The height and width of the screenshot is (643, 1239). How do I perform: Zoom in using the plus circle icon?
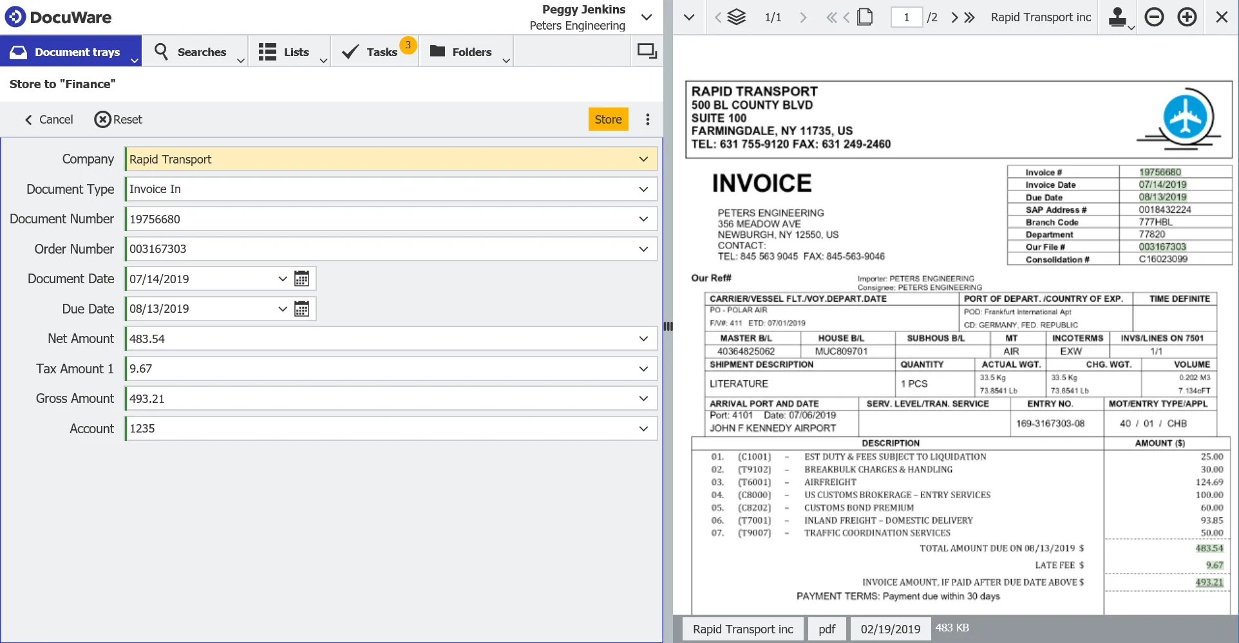point(1187,17)
